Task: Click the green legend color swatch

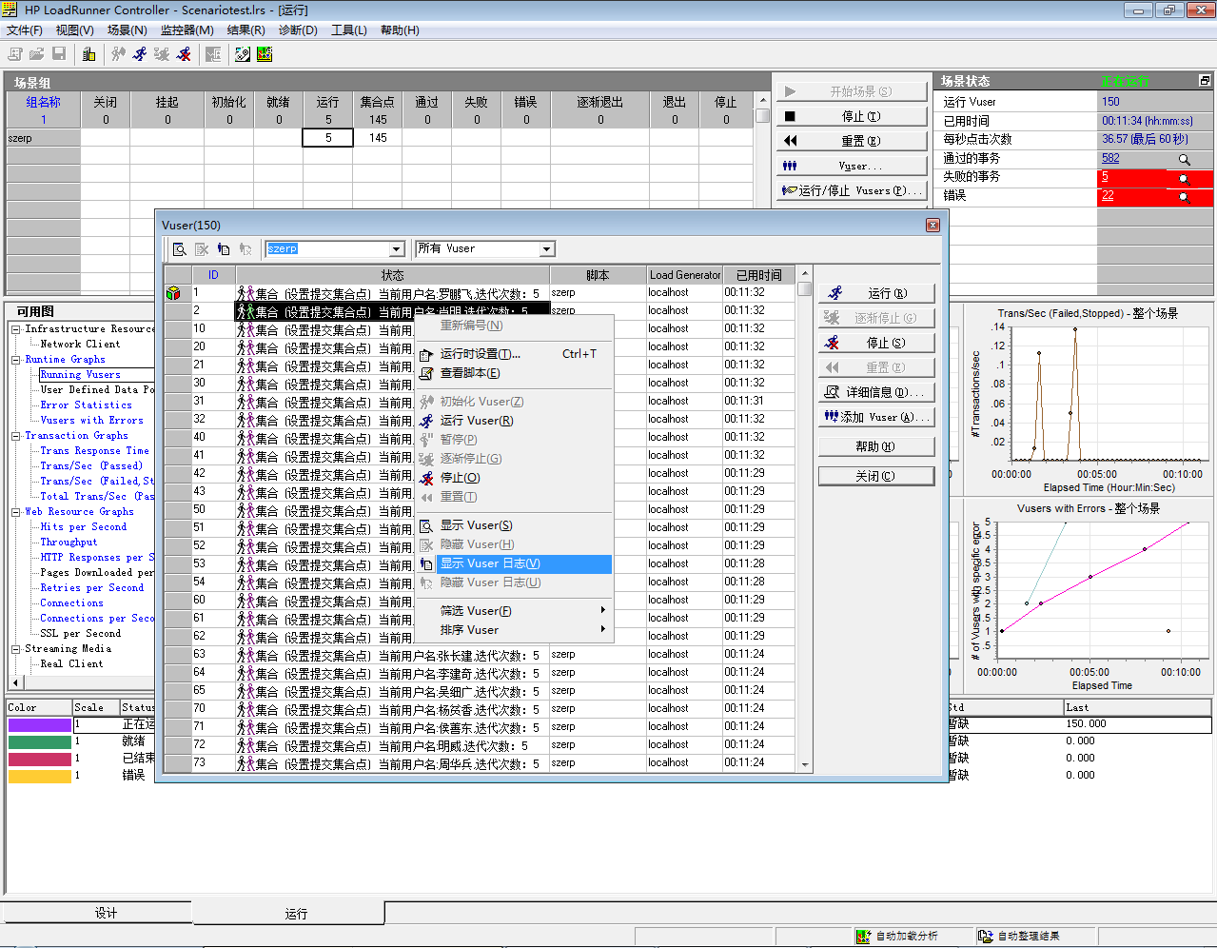Action: point(39,742)
